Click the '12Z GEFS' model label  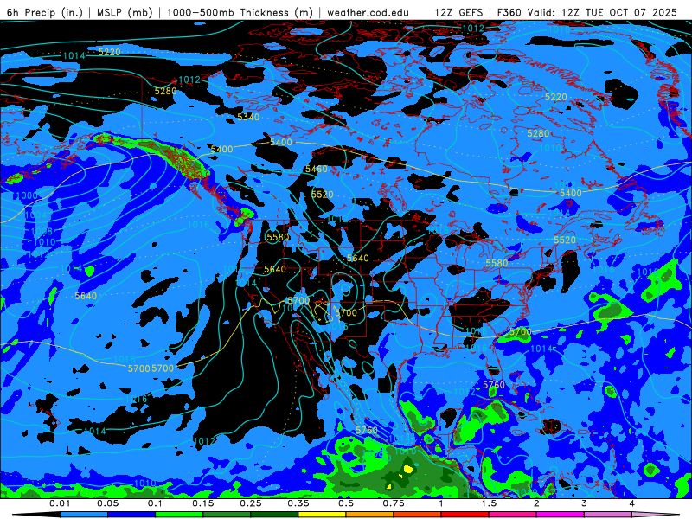click(458, 12)
